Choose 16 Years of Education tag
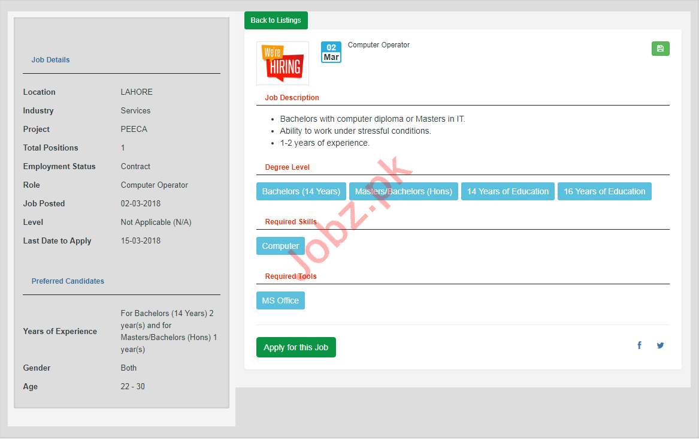This screenshot has width=699, height=439. tap(604, 191)
